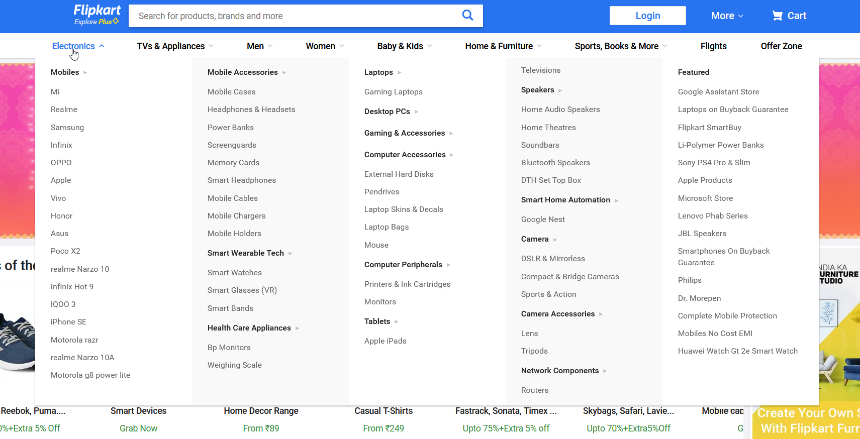Expand TVs & Appliances menu
This screenshot has height=439, width=860.
tap(175, 46)
